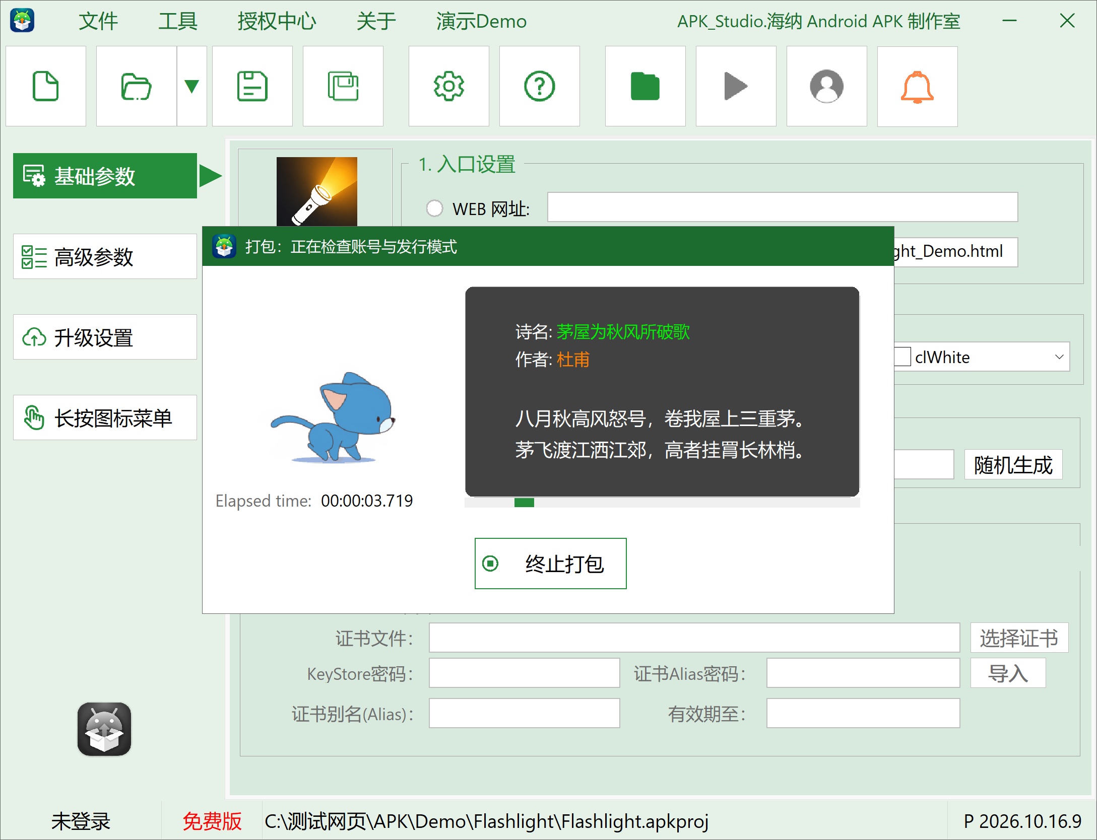Click the Android box icon in sidebar

pos(104,729)
